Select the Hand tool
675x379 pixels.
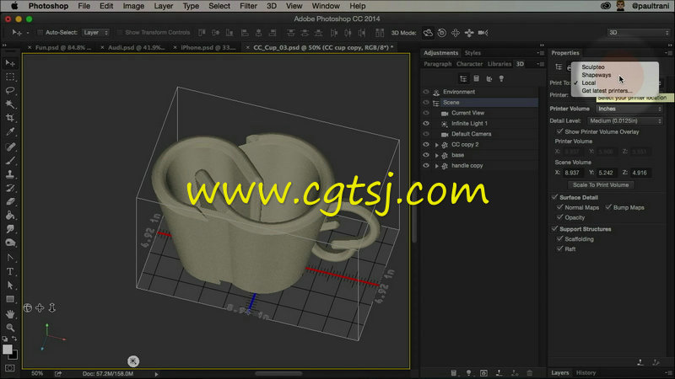click(x=10, y=314)
